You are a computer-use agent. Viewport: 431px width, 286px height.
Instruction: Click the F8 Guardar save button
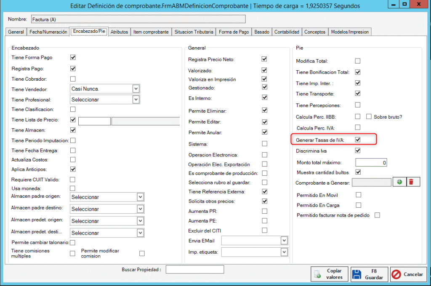pyautogui.click(x=369, y=274)
